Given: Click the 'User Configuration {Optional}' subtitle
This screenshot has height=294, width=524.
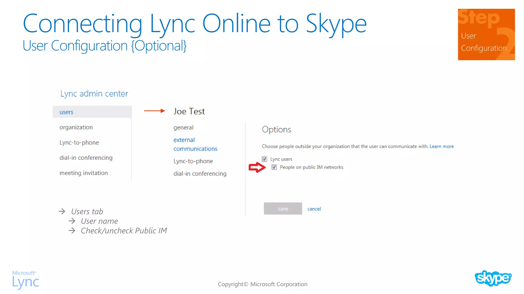Looking at the screenshot, I should click(104, 46).
